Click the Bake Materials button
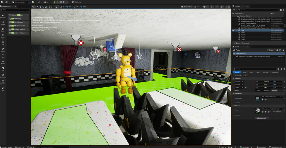This screenshot has width=286, height=148. click(262, 118)
